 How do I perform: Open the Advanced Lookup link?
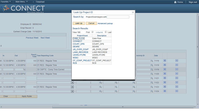click(105, 24)
